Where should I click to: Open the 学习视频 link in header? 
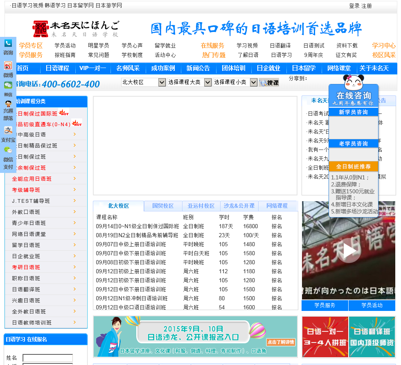247,45
